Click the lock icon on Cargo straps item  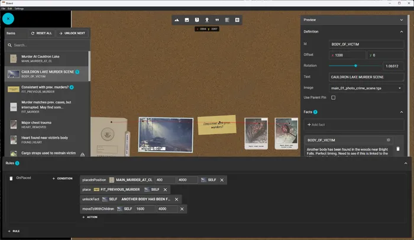[82, 155]
